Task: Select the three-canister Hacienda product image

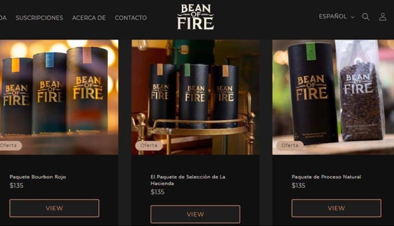Action: coord(196,97)
